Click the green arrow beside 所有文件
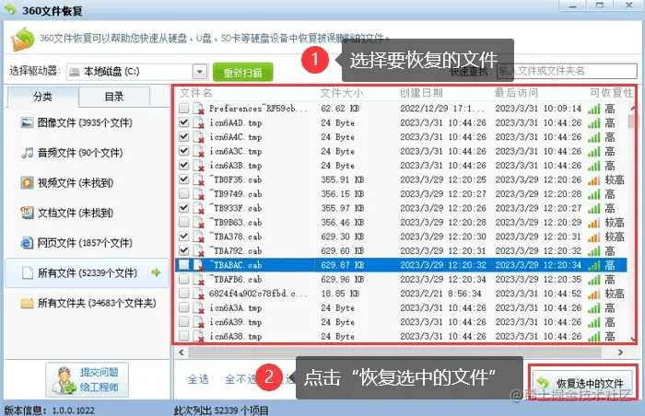645x416 pixels. pyautogui.click(x=156, y=272)
